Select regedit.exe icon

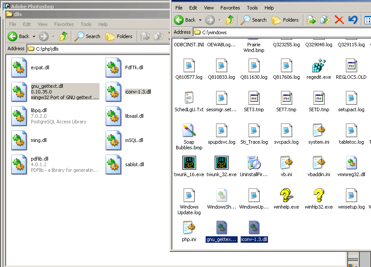[x=319, y=65]
